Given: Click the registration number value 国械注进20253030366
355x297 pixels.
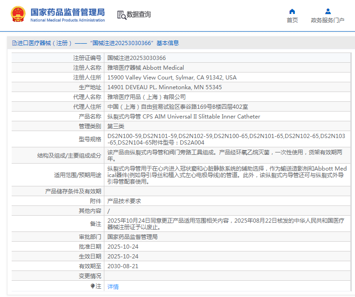Looking at the screenshot, I should 137,58.
